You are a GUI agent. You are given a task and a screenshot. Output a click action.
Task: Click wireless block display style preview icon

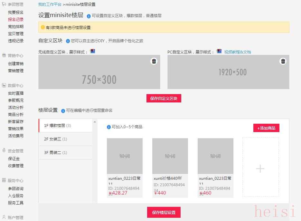click(x=93, y=51)
